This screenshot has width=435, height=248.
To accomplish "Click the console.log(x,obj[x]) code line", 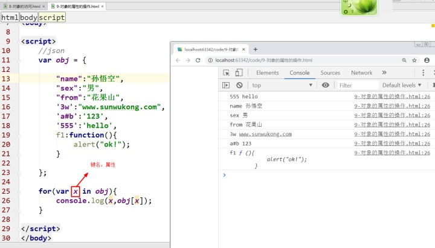I will pyautogui.click(x=104, y=200).
